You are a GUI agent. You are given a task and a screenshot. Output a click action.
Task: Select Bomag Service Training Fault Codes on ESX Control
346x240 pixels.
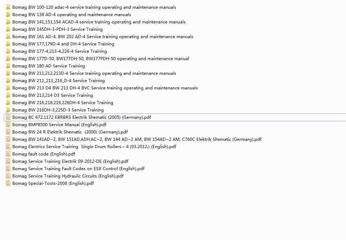pyautogui.click(x=78, y=169)
